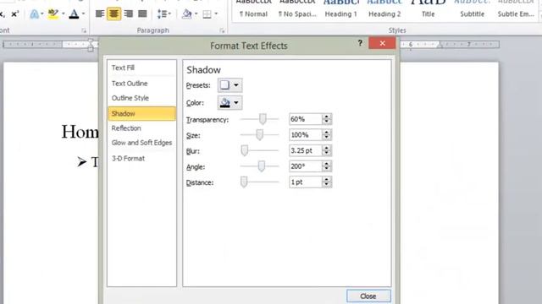
Task: Open the 3-D Format category
Action: (x=141, y=159)
